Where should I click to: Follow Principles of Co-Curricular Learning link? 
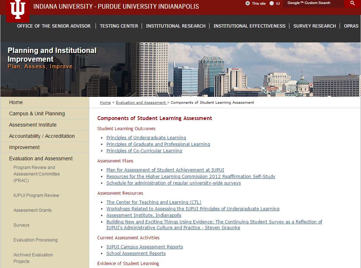144,151
